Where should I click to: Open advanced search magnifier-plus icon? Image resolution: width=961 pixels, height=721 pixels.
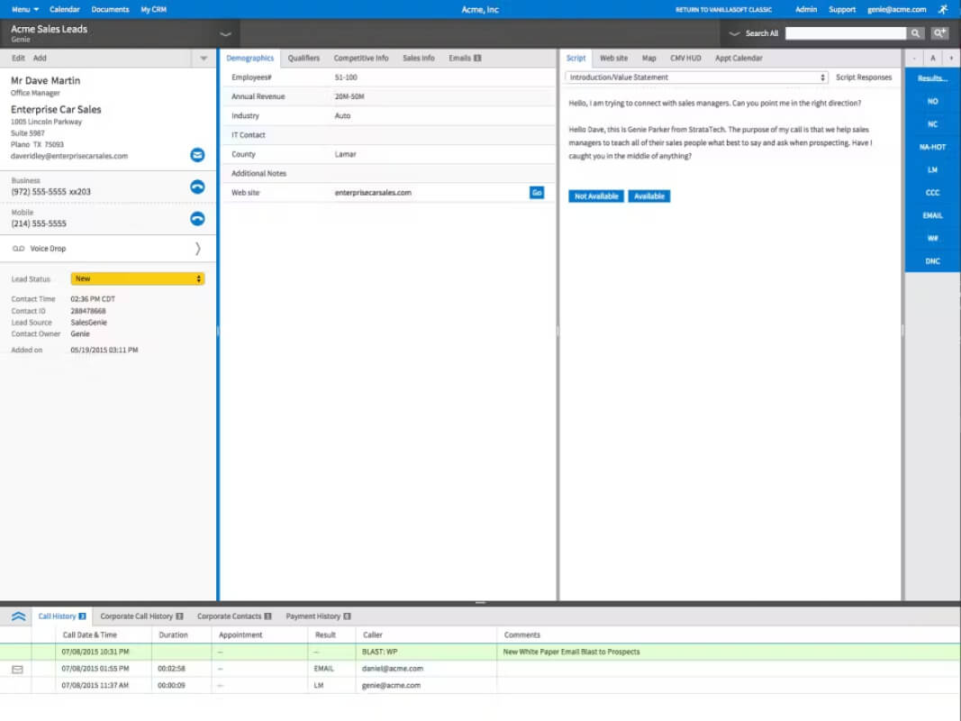point(939,33)
